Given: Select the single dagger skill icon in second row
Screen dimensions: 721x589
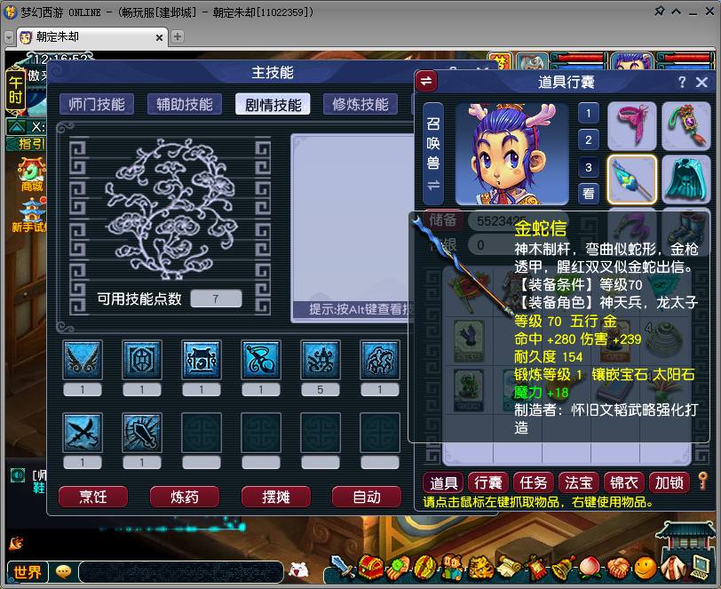Looking at the screenshot, I should (x=142, y=433).
